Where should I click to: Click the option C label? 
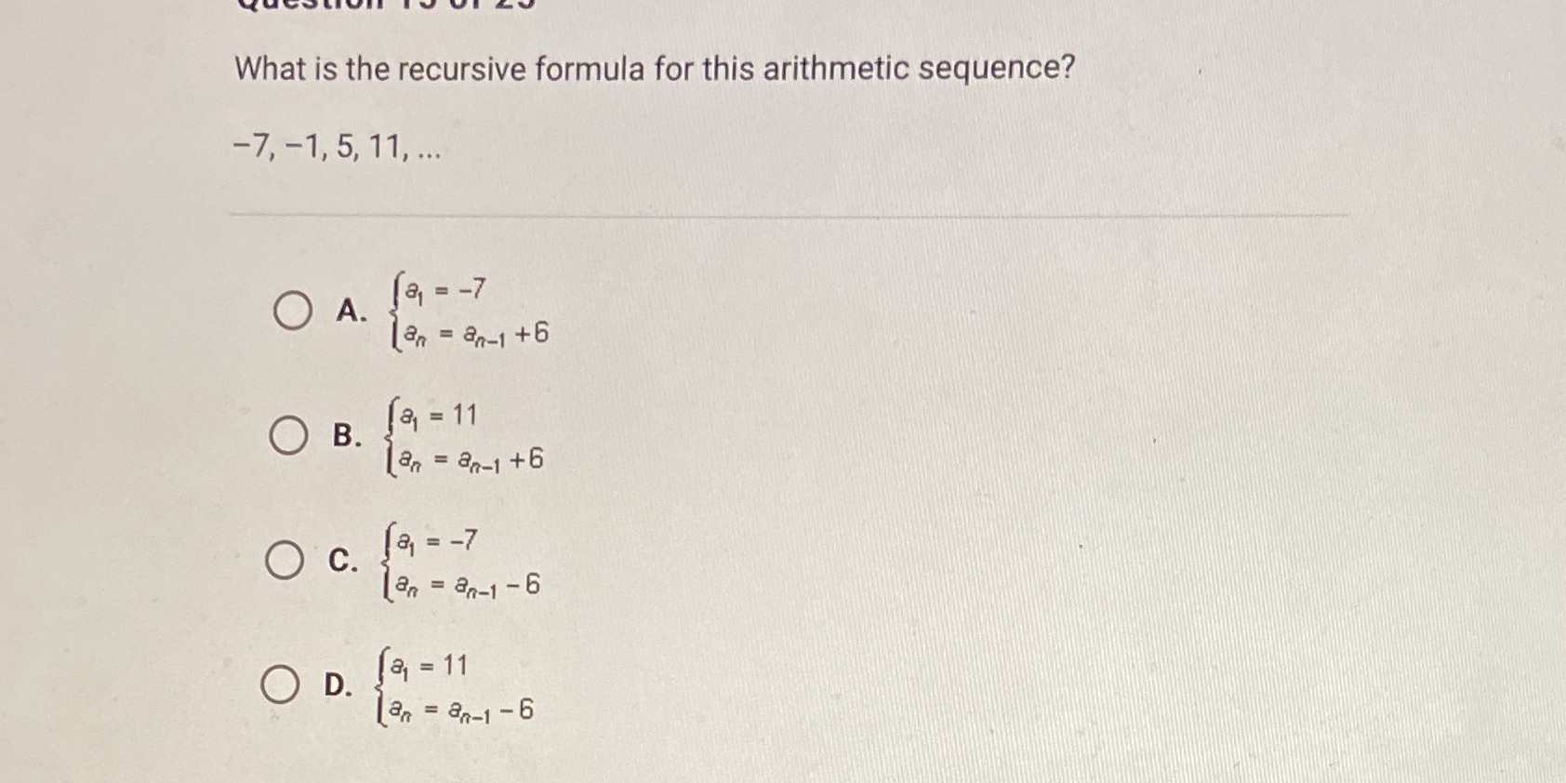[x=344, y=560]
